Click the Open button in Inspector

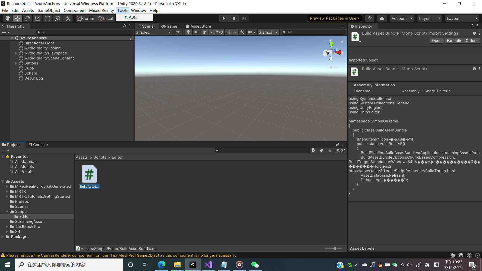tap(436, 40)
